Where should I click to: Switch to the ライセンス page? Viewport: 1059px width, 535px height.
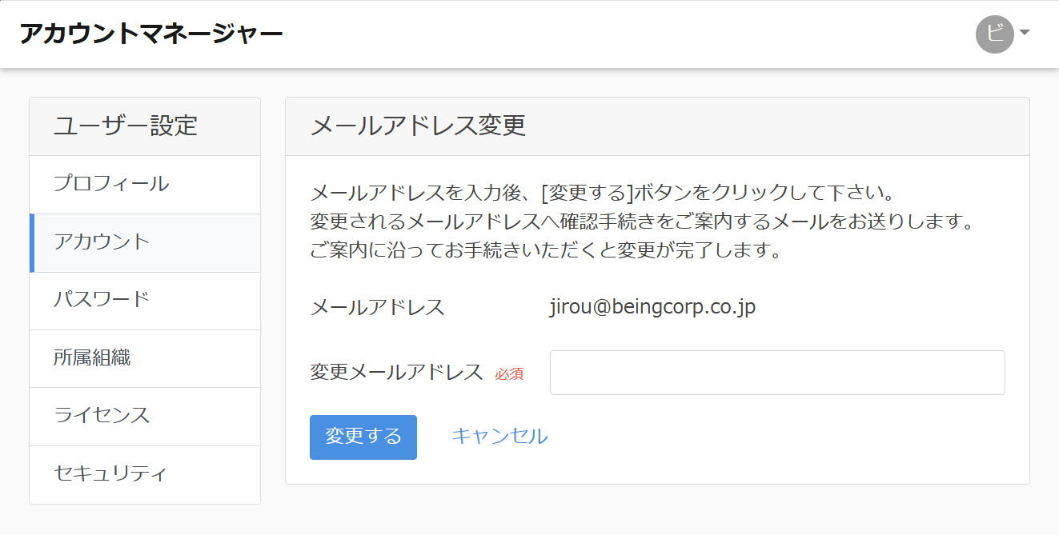(x=102, y=416)
